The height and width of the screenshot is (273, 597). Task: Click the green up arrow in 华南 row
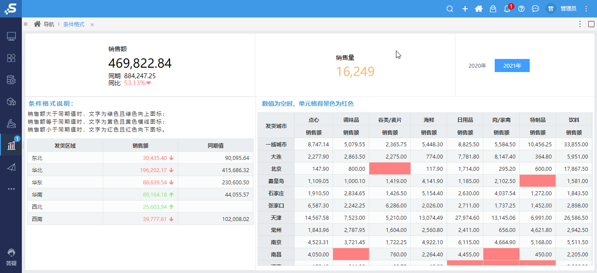(172, 194)
